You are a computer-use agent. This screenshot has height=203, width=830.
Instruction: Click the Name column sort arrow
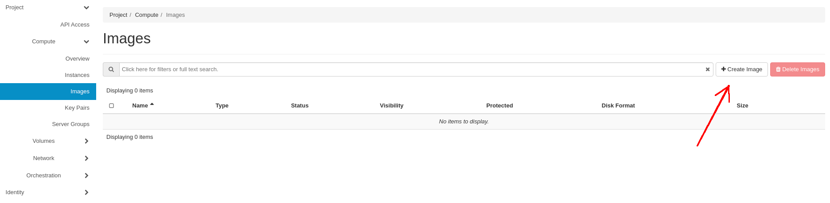coord(152,104)
